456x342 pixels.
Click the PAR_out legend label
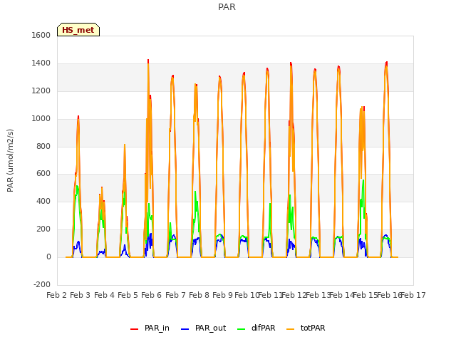click(x=211, y=328)
